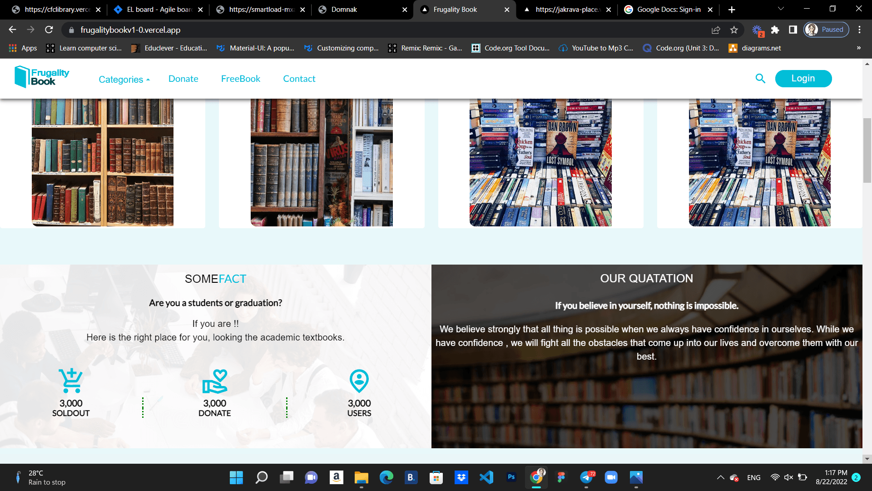Open the tab search dropdown arrow

pos(781,9)
